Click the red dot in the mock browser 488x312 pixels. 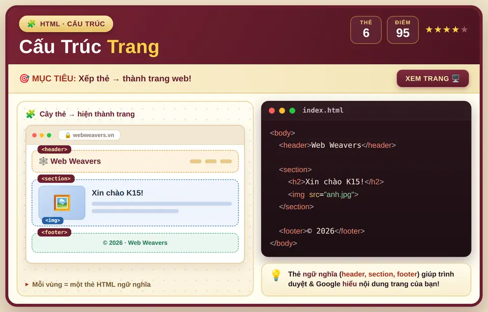click(x=34, y=135)
